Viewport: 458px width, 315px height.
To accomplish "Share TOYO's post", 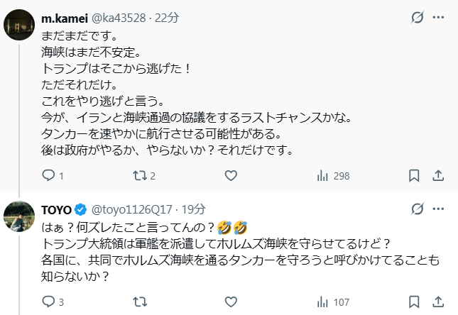I will [438, 302].
